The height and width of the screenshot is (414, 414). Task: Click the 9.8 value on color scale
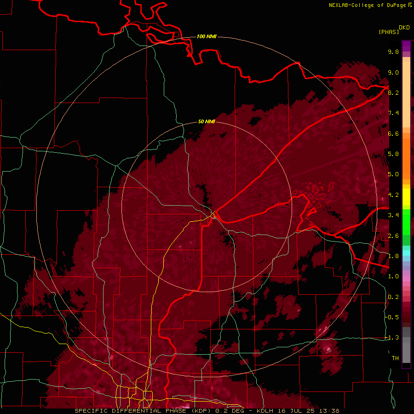tap(393, 52)
